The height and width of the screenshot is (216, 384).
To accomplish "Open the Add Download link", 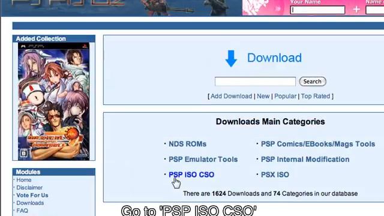I will click(x=231, y=96).
